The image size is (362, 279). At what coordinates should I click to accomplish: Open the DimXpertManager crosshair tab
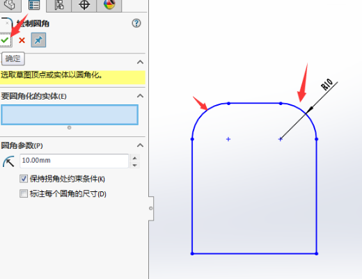pos(84,5)
